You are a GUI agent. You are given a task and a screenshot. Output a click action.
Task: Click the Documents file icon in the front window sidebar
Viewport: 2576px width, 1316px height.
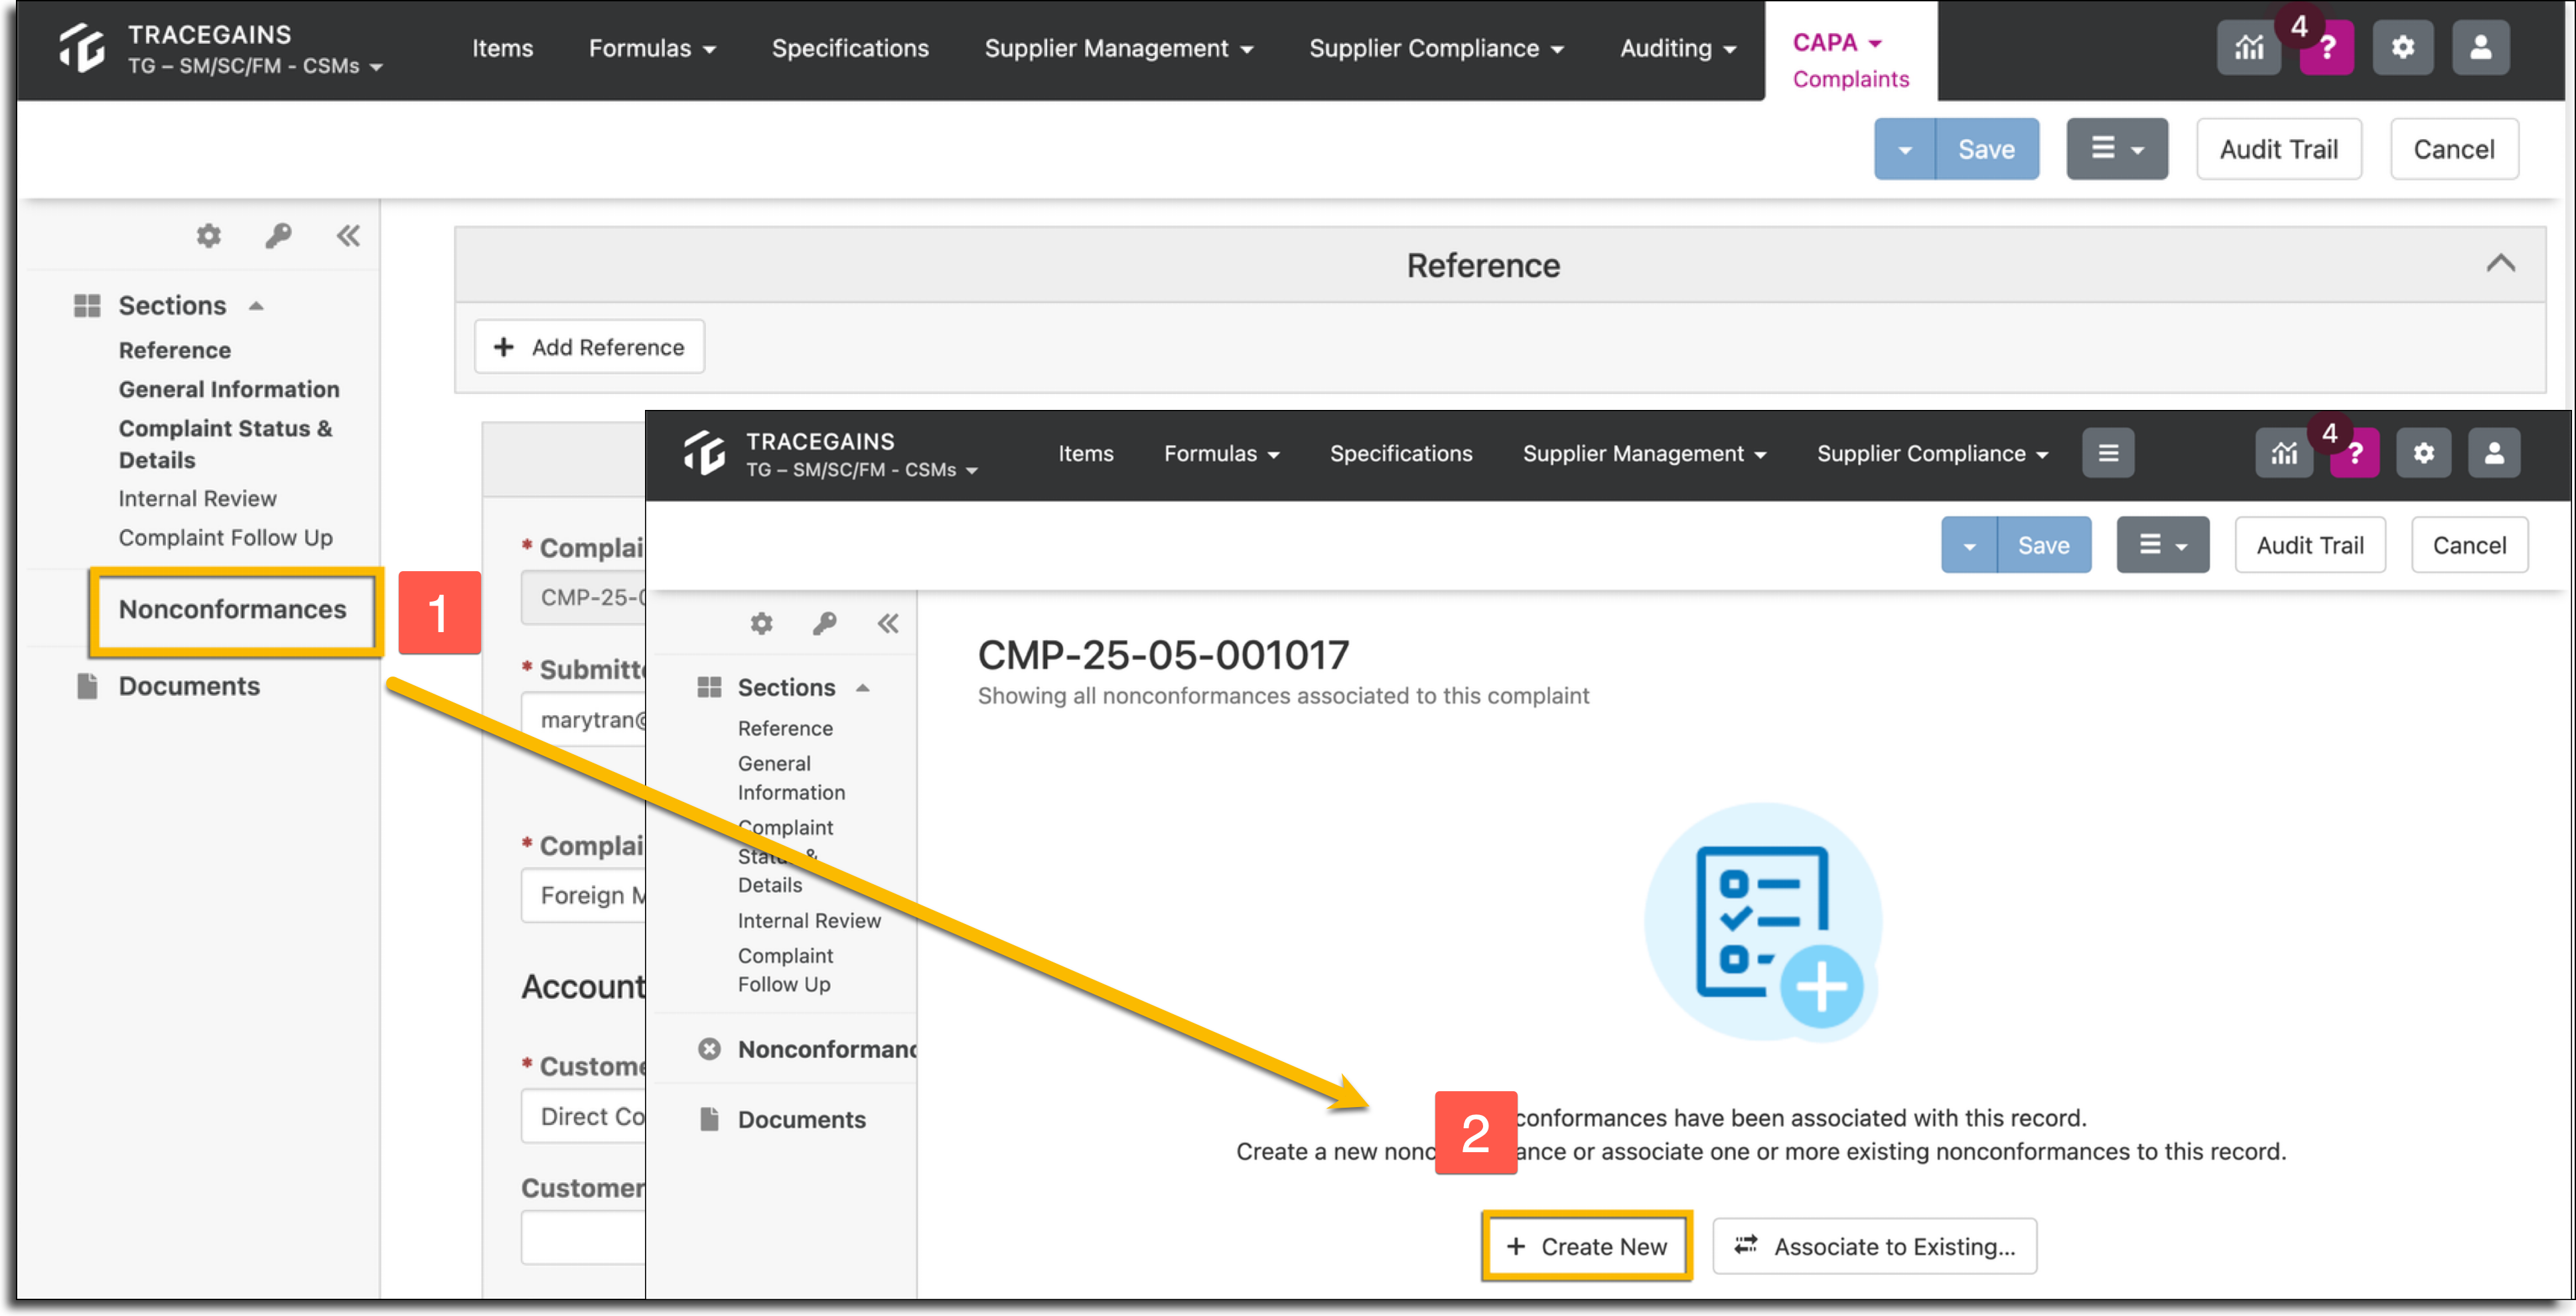pyautogui.click(x=709, y=1119)
